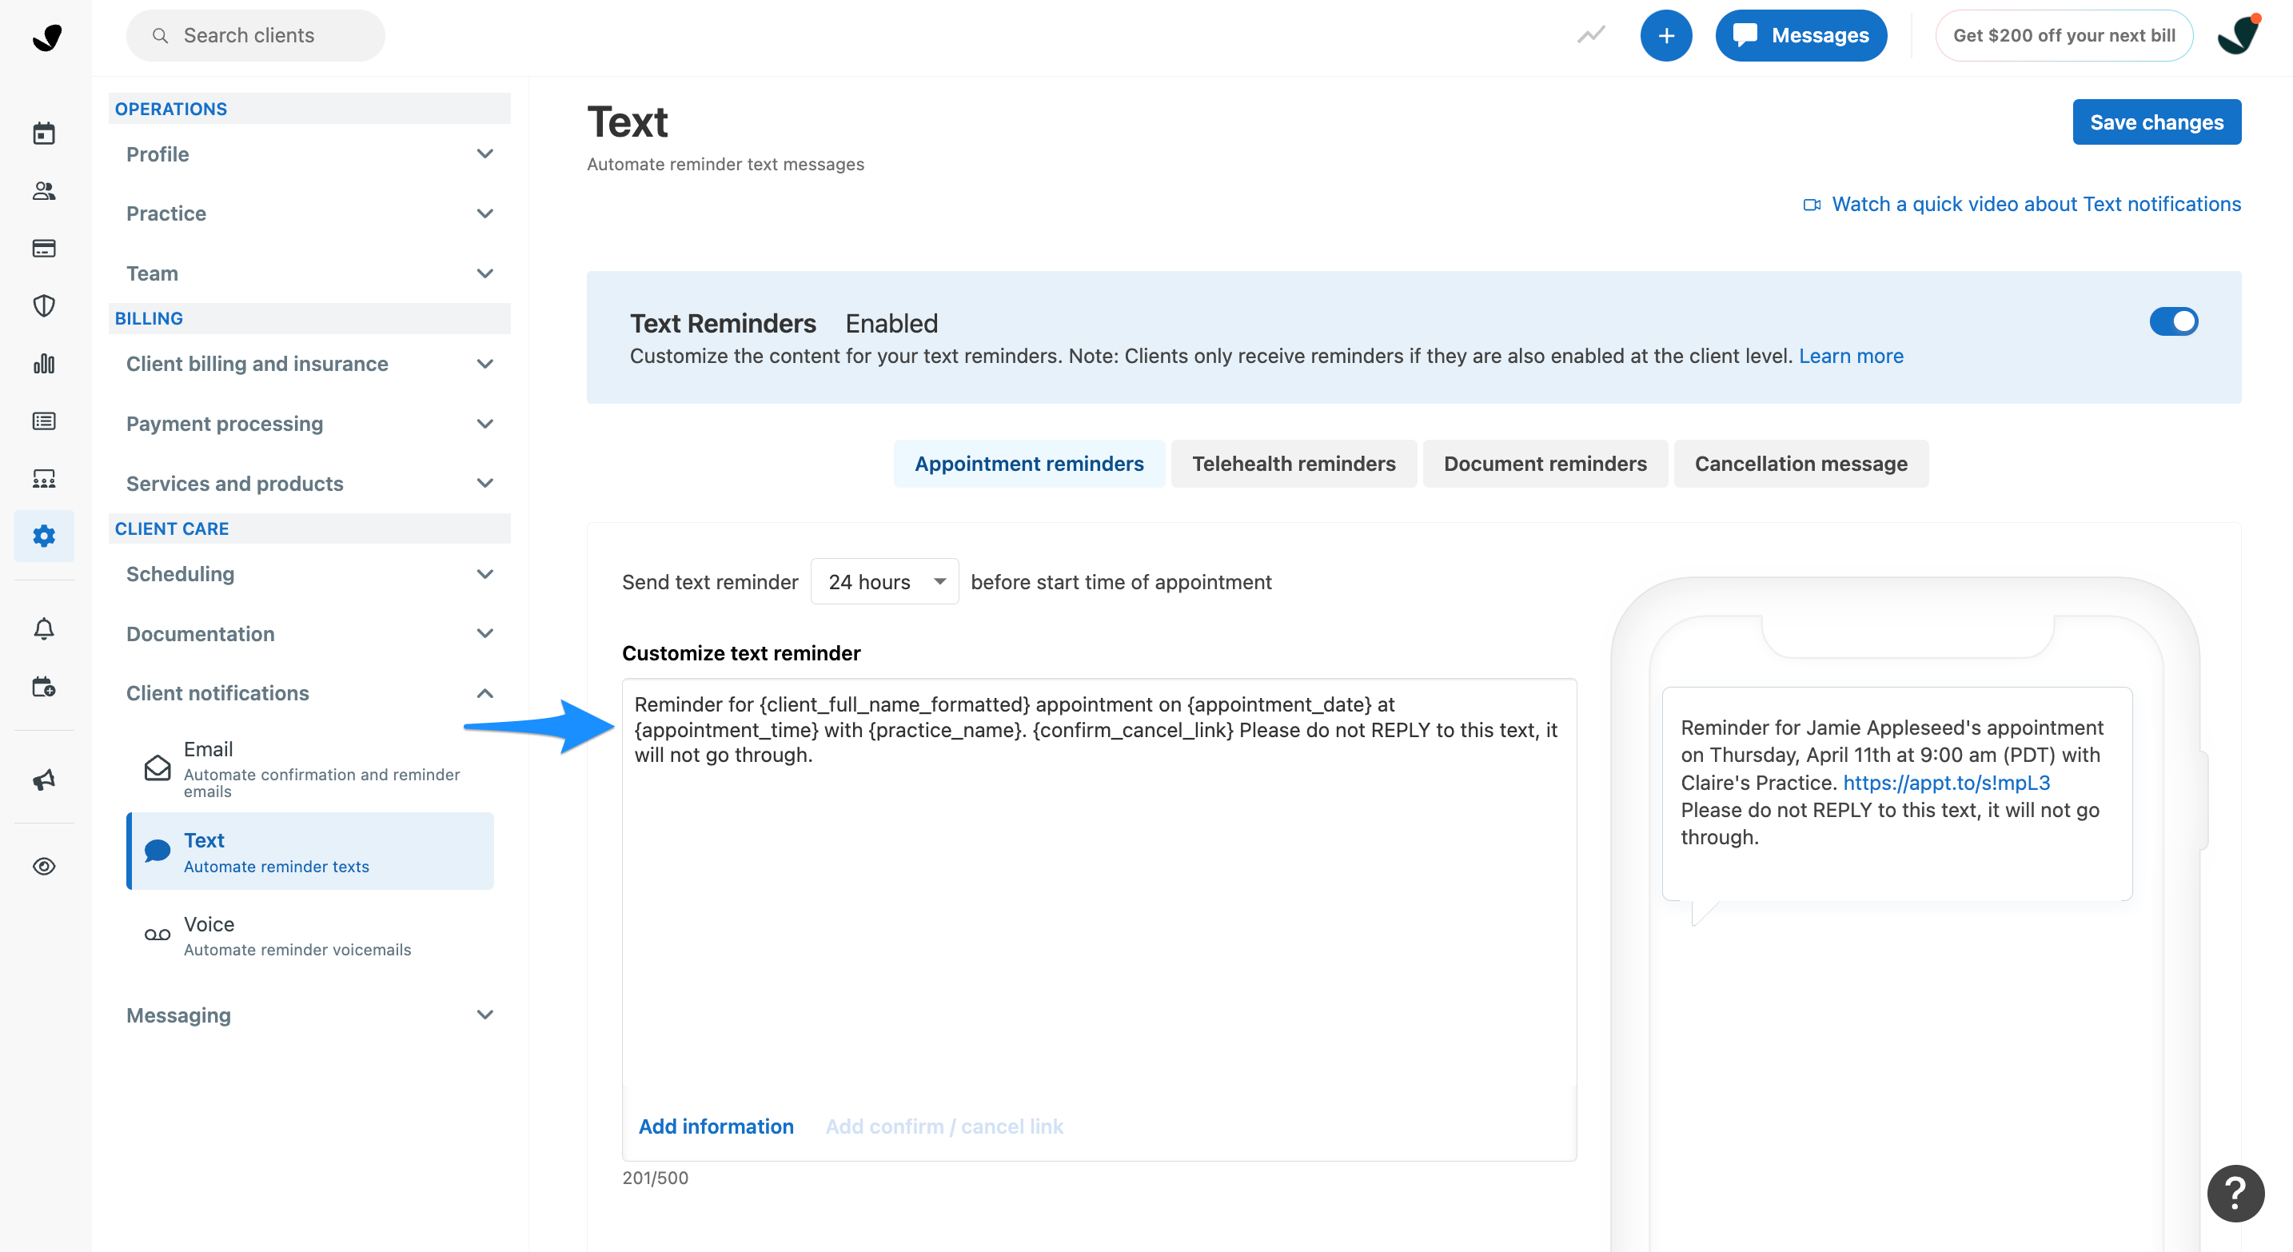The height and width of the screenshot is (1252, 2293).
Task: Click the Search clients field
Action: [256, 36]
